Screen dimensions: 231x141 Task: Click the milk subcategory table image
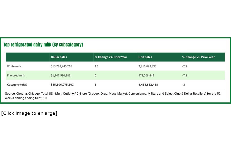pos(115,70)
